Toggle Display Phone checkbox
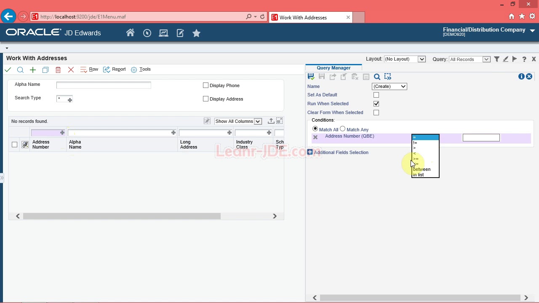The width and height of the screenshot is (539, 303). [x=205, y=85]
